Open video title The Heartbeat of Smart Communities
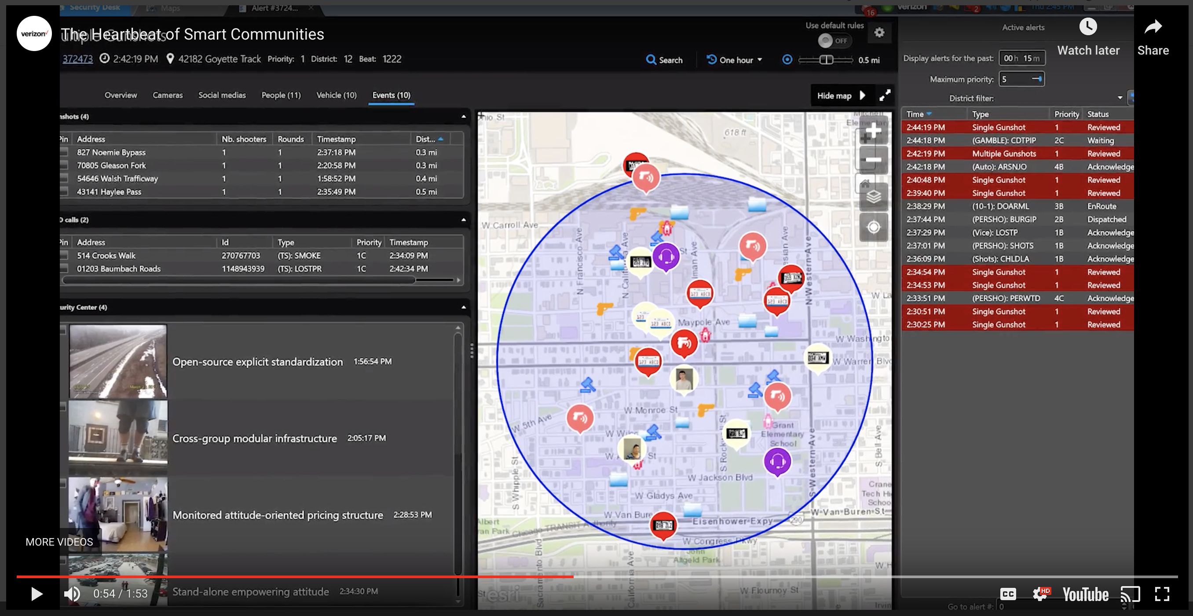The width and height of the screenshot is (1193, 616). tap(192, 34)
